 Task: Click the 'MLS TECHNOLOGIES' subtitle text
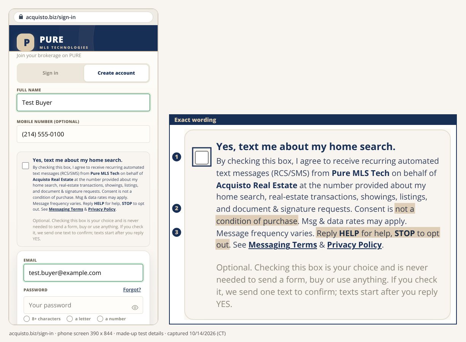point(64,48)
